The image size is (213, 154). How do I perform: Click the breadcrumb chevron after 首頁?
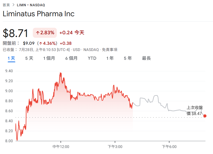[13, 4]
